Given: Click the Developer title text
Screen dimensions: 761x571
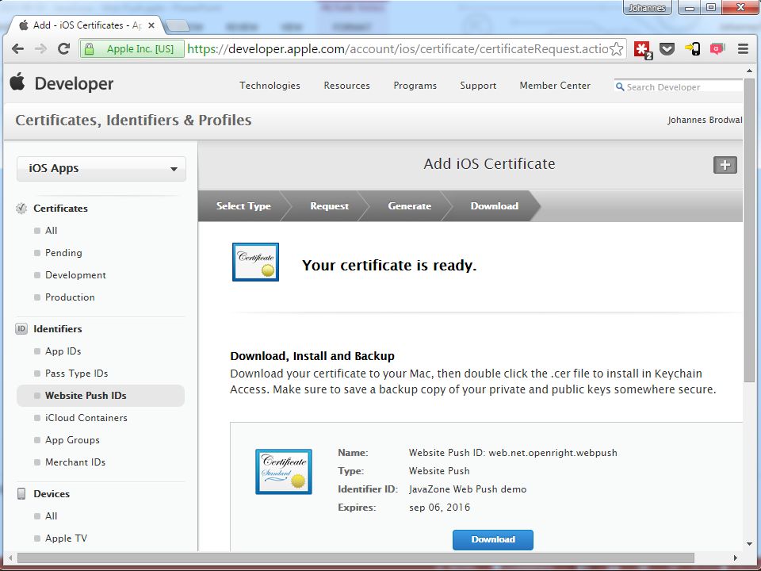Looking at the screenshot, I should tap(74, 83).
